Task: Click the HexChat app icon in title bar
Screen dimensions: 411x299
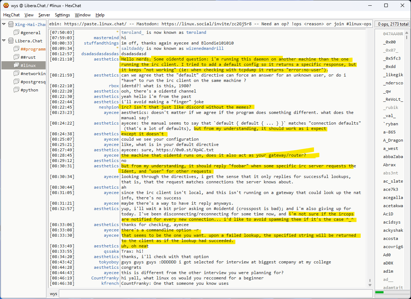Action: [6, 5]
